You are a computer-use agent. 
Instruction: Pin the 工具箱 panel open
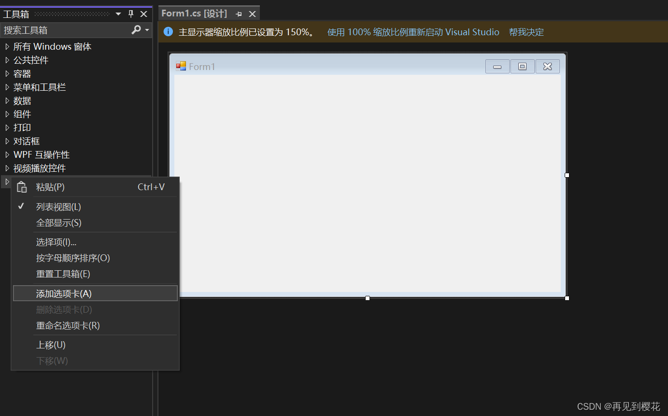[130, 14]
